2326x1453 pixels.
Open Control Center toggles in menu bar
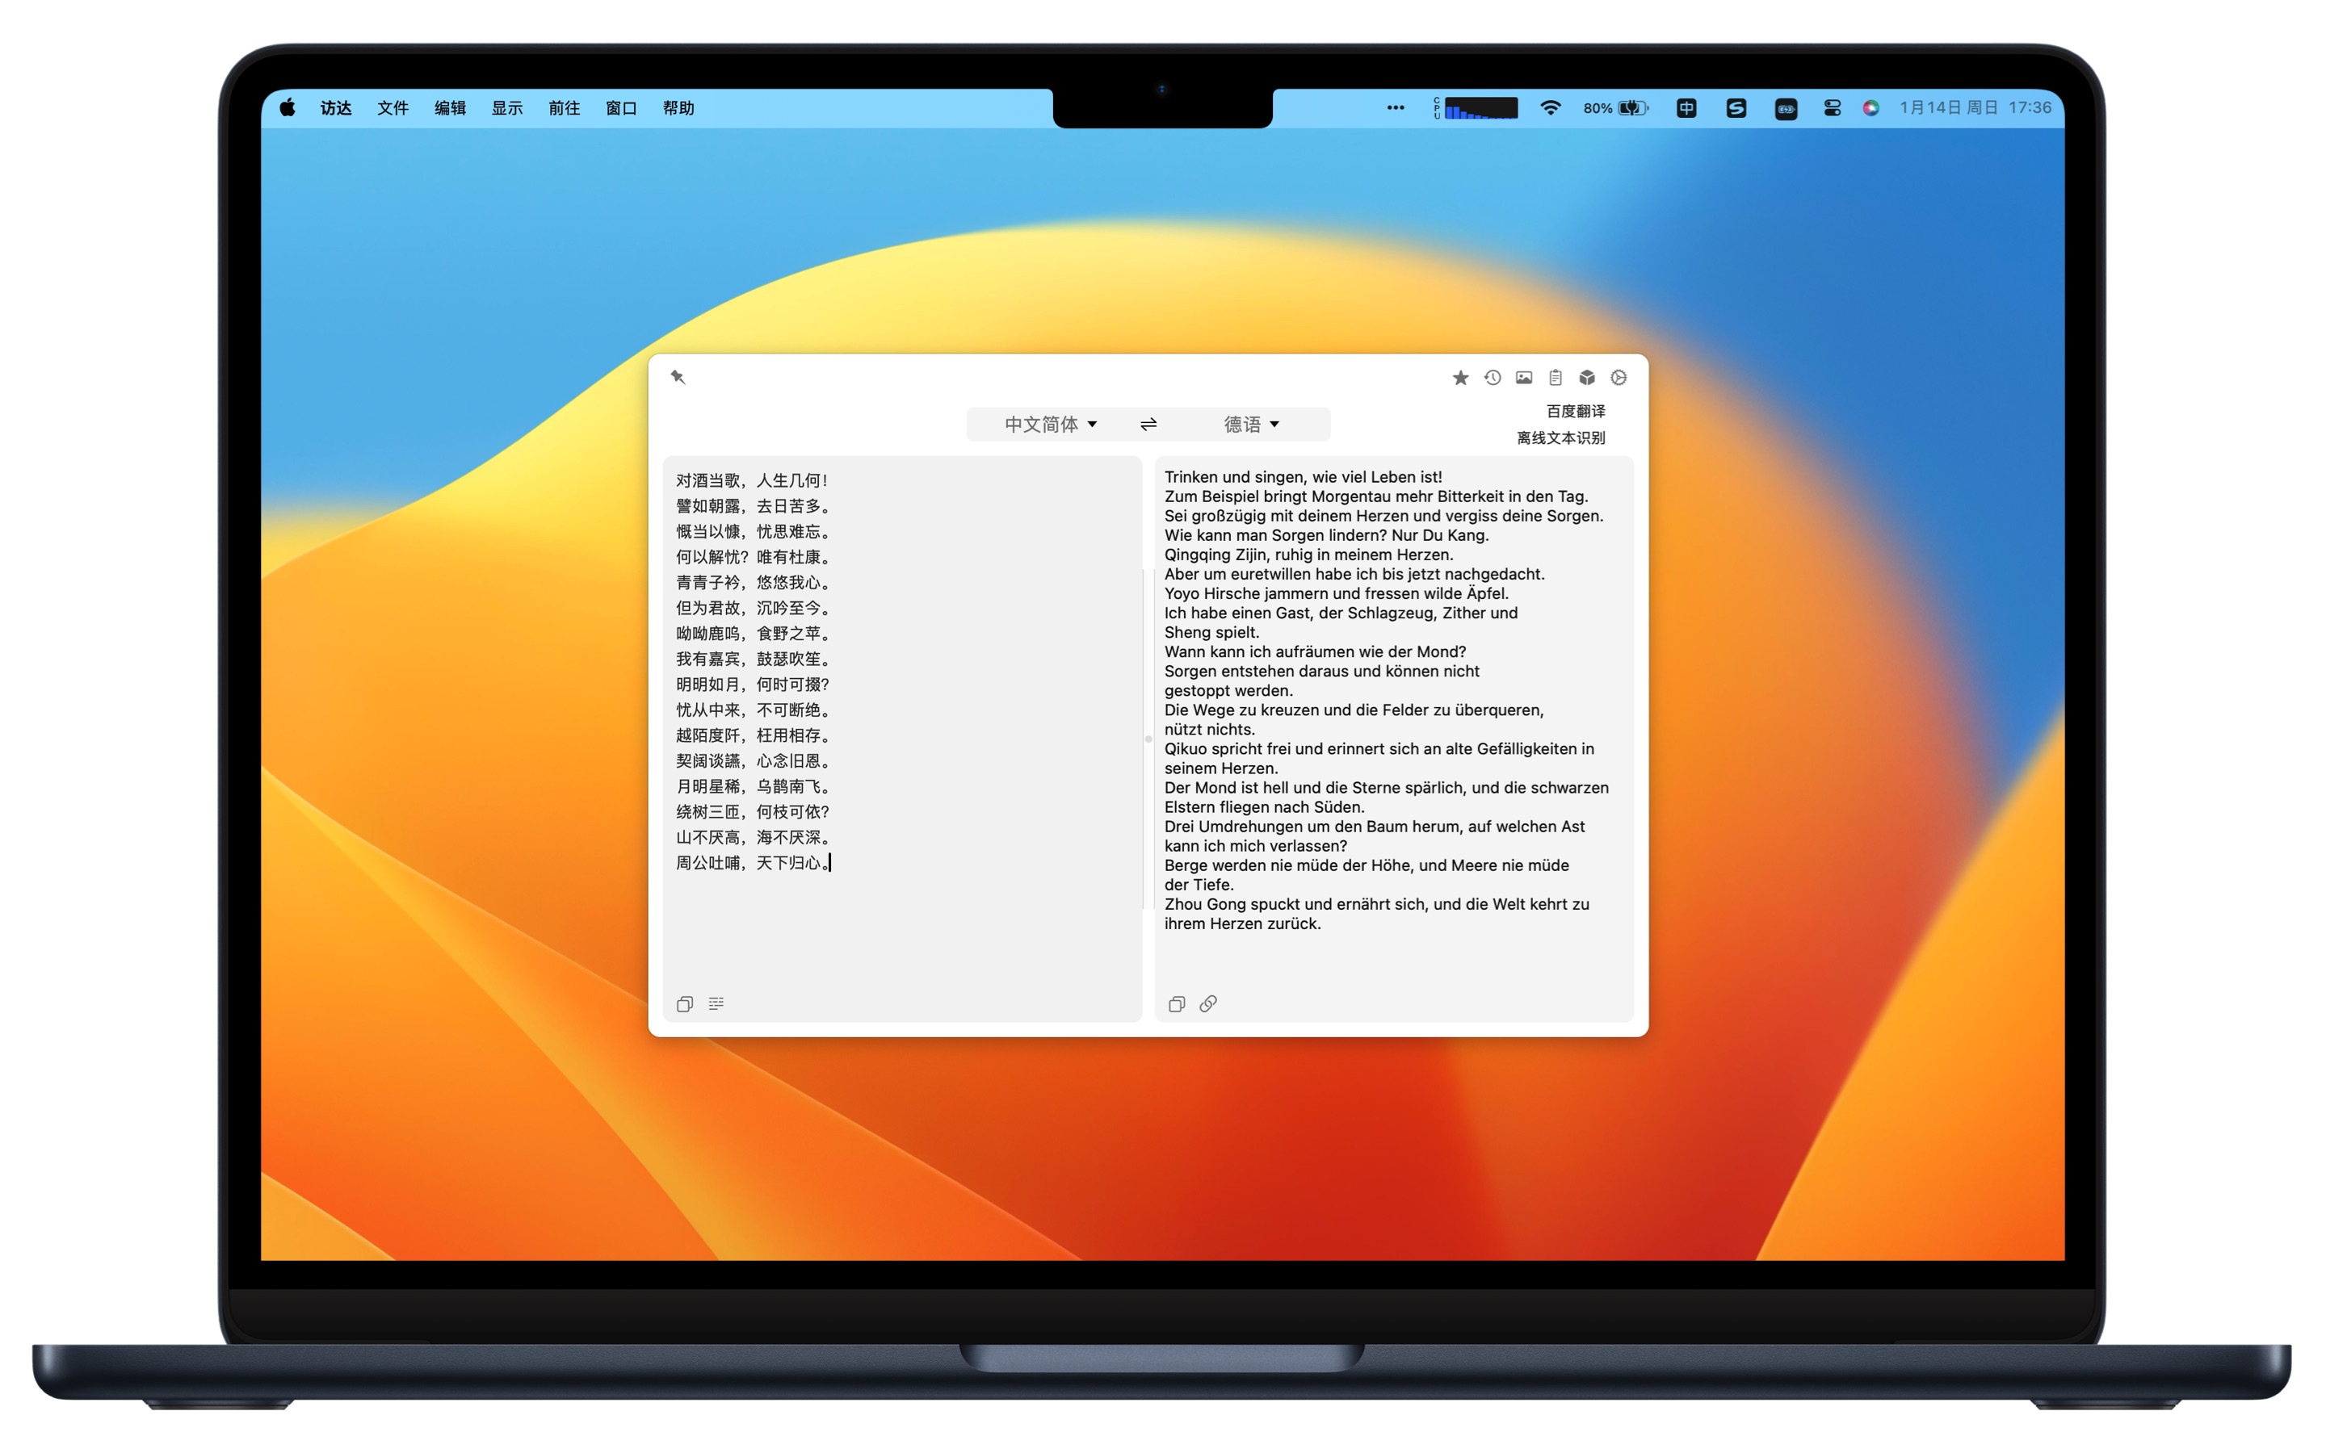point(1832,109)
